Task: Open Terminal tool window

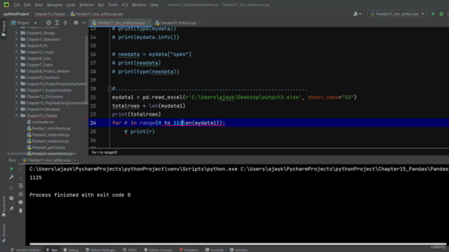Action: click(214, 250)
